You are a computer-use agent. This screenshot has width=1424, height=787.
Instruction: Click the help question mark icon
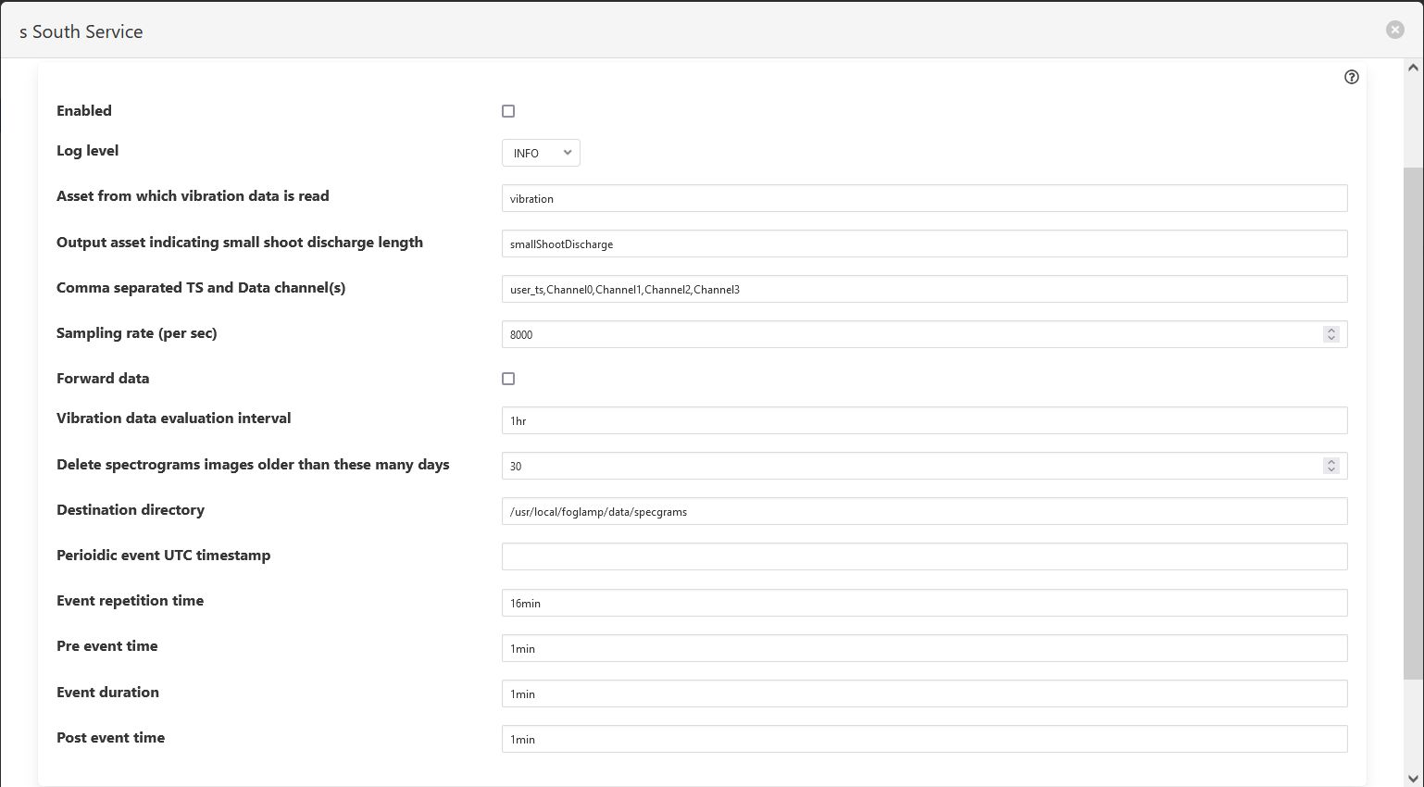point(1351,77)
